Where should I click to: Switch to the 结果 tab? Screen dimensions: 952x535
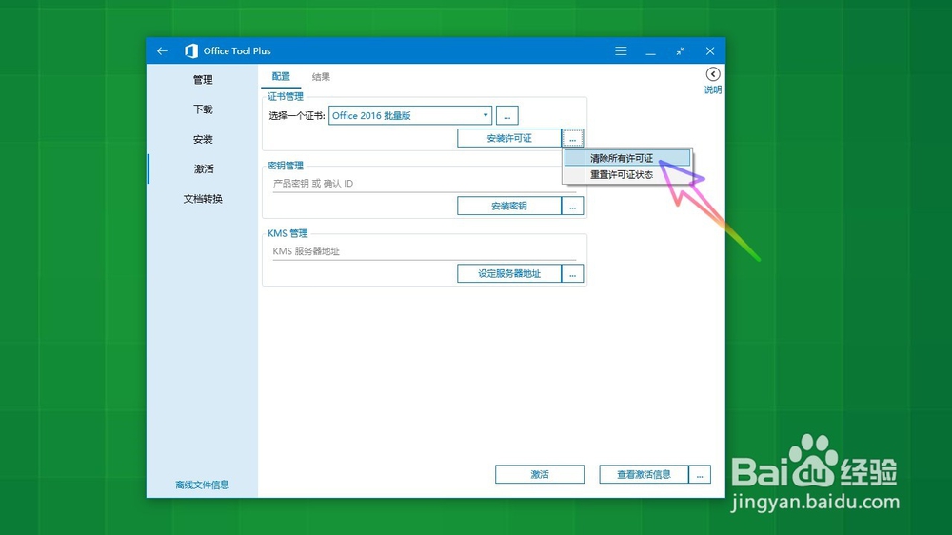click(x=321, y=77)
